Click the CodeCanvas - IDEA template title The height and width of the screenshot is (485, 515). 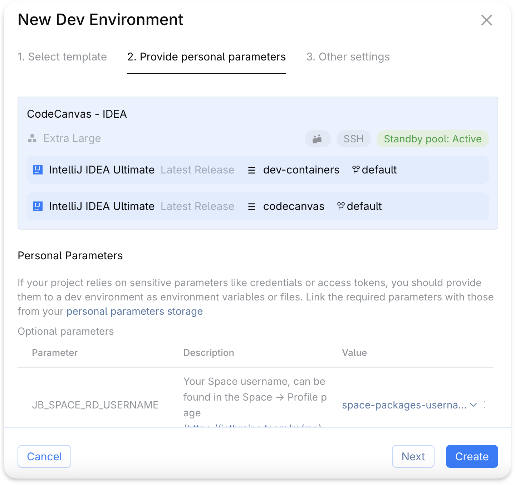[x=77, y=114]
